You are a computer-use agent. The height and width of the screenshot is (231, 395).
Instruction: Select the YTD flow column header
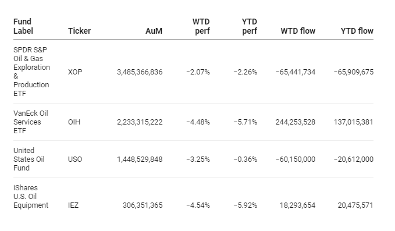[x=357, y=31]
